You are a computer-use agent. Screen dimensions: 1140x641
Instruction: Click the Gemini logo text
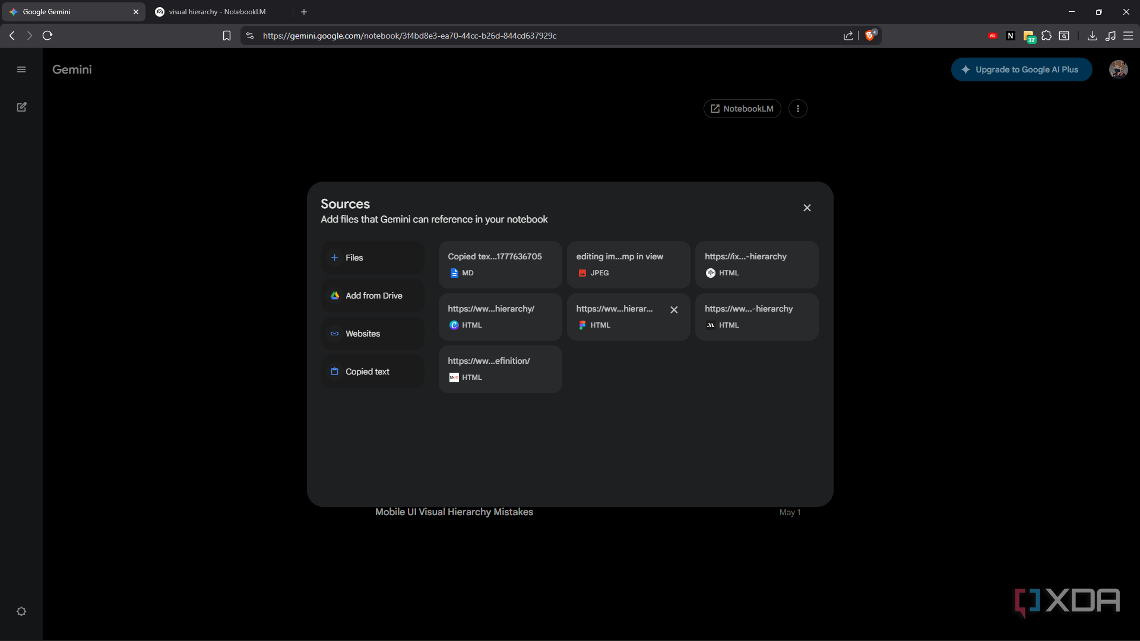(x=72, y=69)
